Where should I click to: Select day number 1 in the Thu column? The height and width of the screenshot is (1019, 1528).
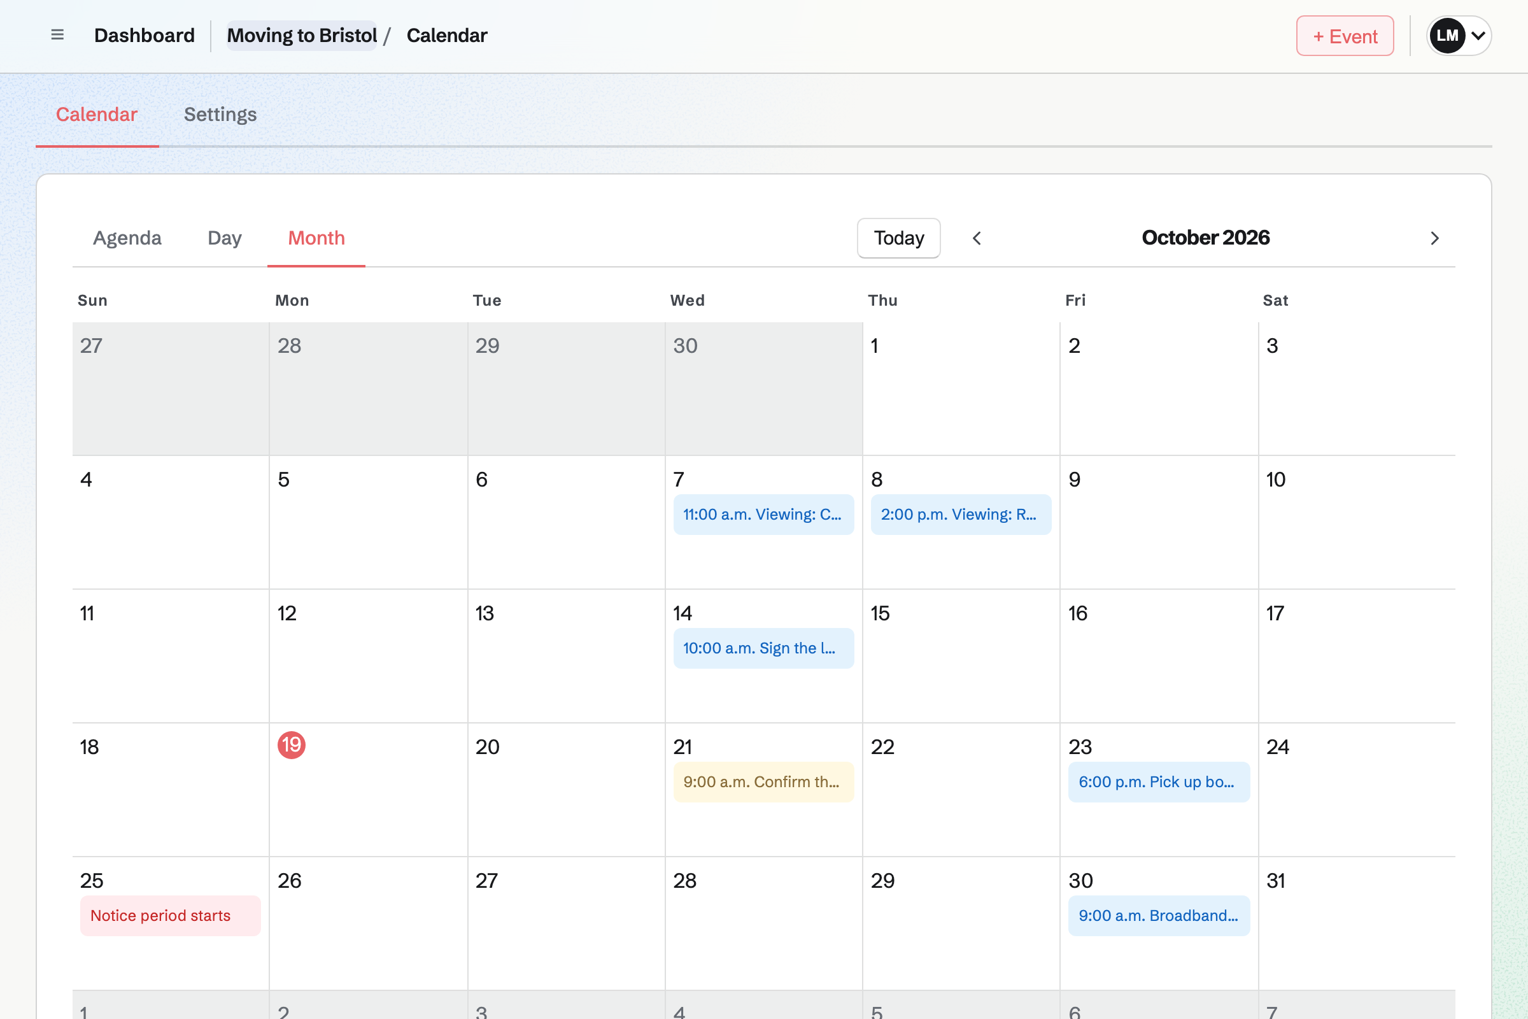(875, 346)
